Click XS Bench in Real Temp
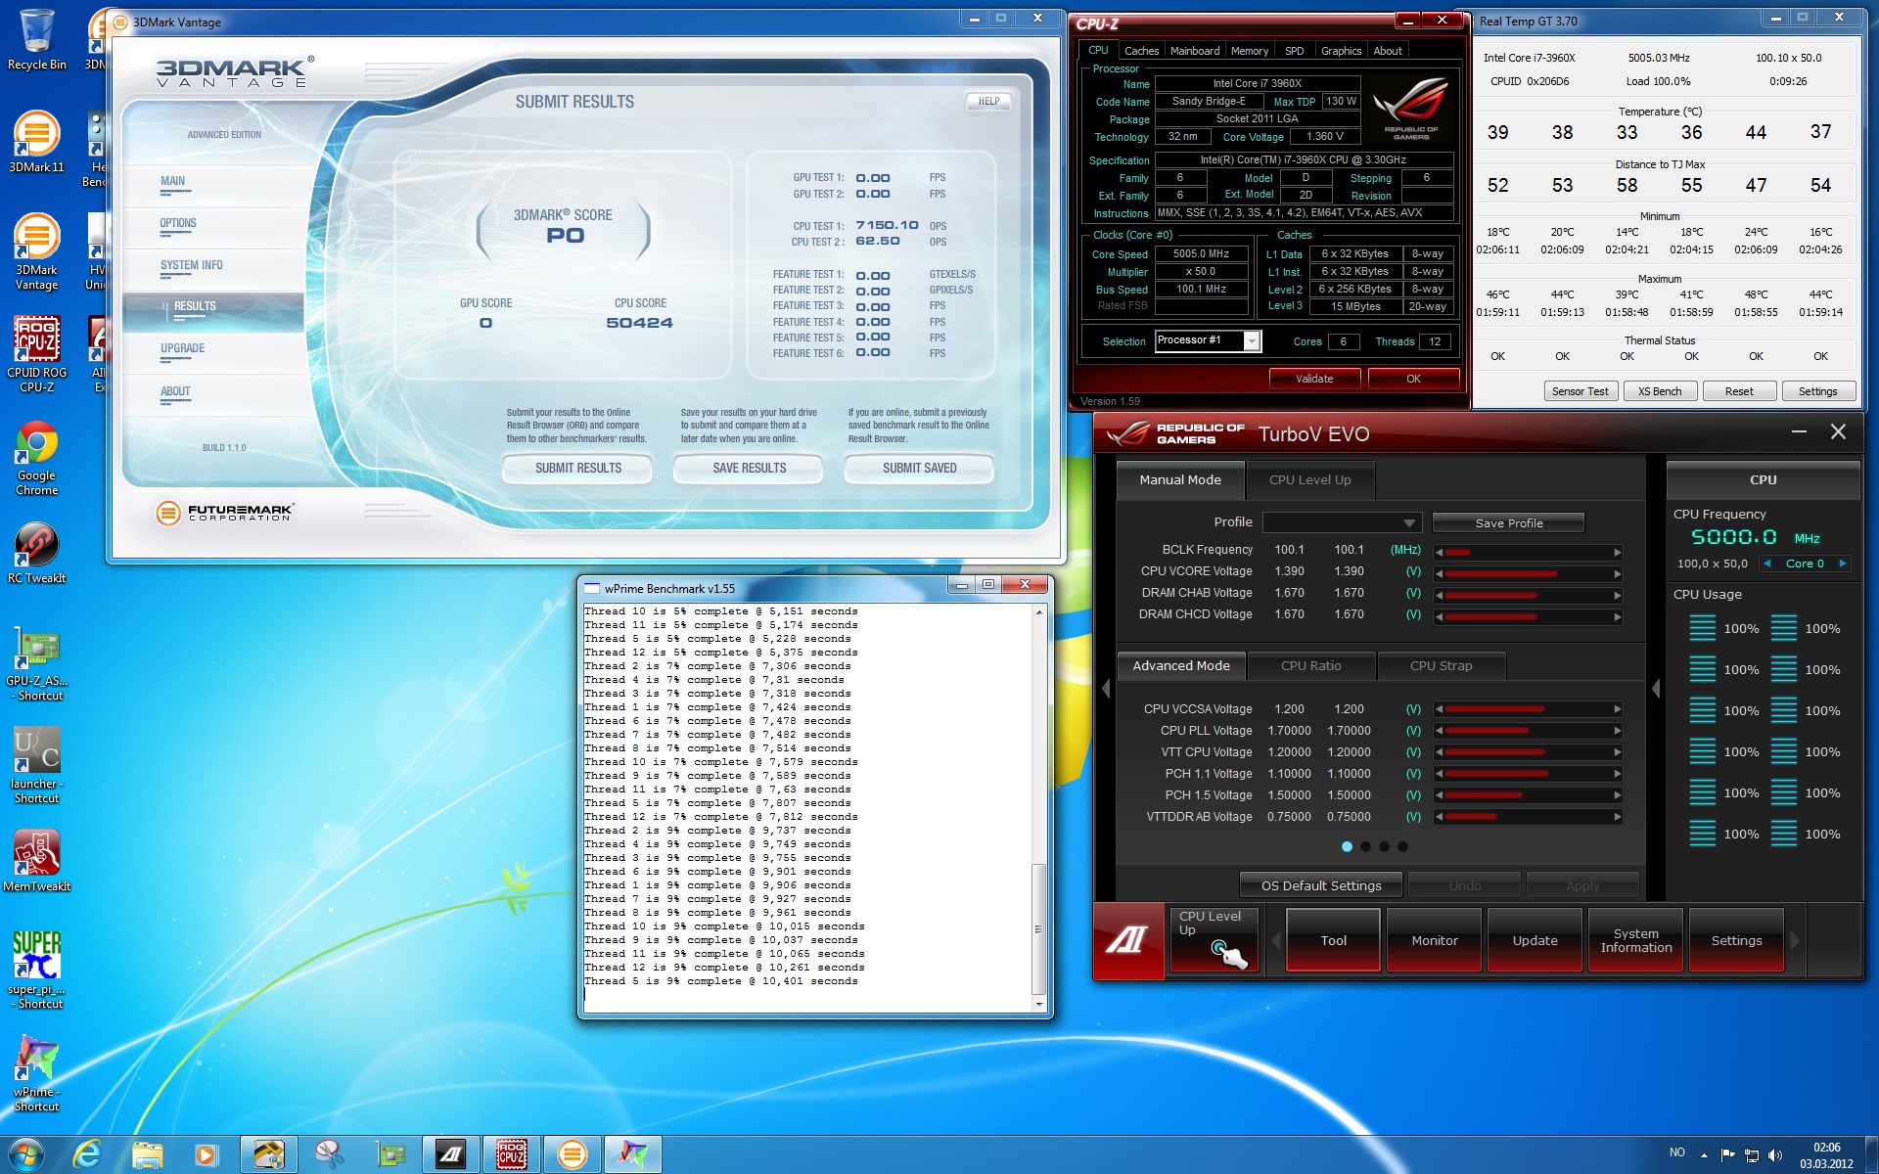1879x1174 pixels. (x=1659, y=391)
